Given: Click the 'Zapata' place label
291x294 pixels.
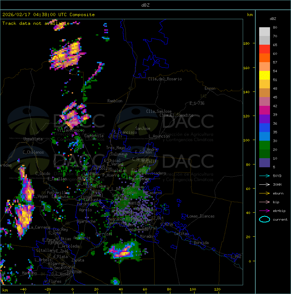Looking at the screenshot, I should click(78, 260).
